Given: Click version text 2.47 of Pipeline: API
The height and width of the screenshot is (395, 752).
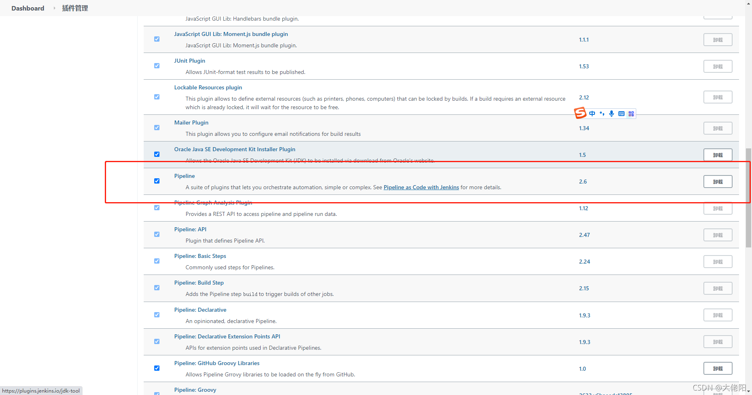Looking at the screenshot, I should (x=584, y=235).
